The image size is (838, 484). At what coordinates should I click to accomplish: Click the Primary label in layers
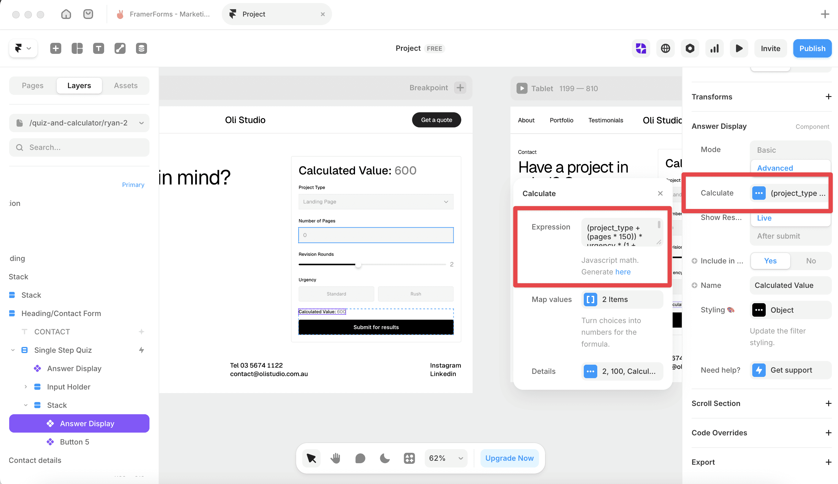[x=133, y=185]
